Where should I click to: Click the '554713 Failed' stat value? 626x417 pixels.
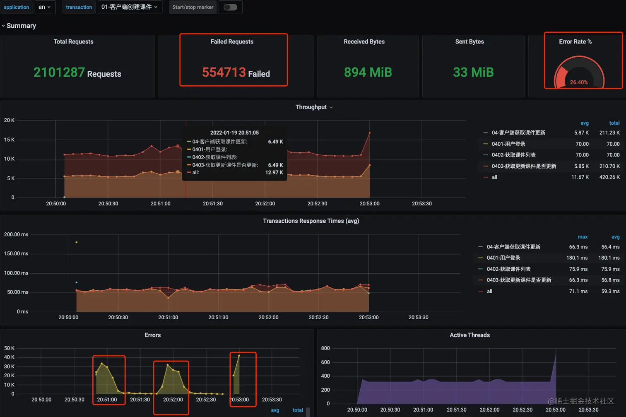click(x=236, y=72)
